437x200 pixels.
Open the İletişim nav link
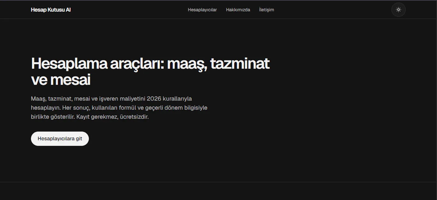coord(266,10)
